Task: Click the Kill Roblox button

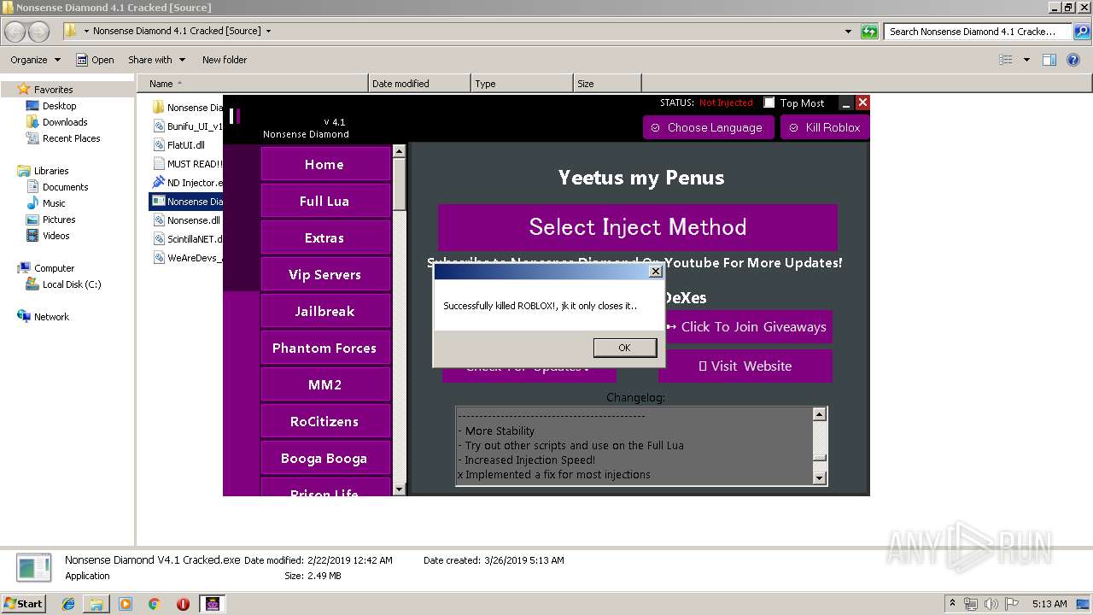Action: click(x=825, y=127)
